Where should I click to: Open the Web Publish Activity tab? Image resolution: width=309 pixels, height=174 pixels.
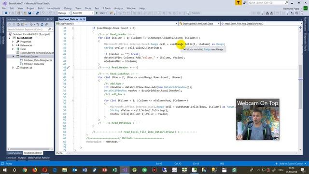click(x=39, y=158)
